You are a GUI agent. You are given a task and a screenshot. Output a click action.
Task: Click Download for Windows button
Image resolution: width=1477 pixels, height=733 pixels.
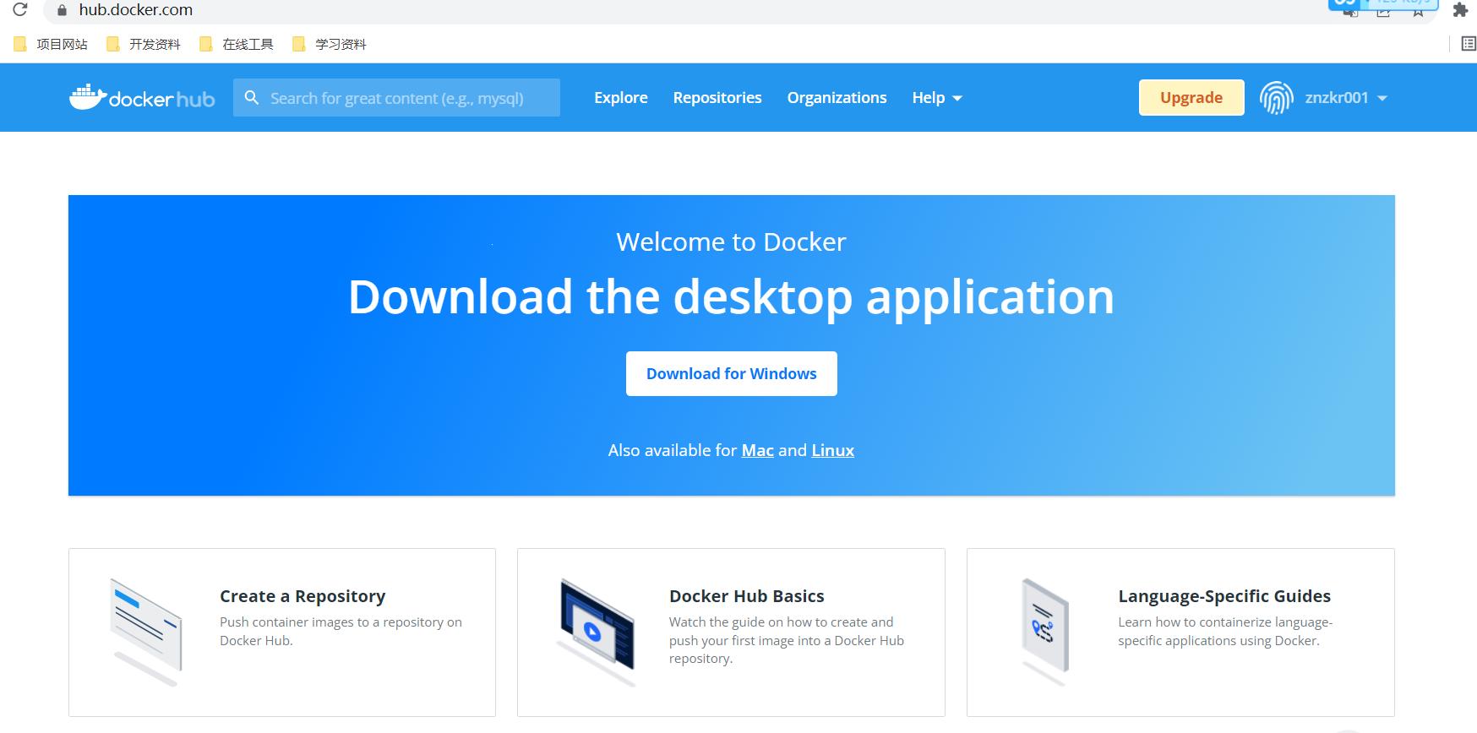732,373
